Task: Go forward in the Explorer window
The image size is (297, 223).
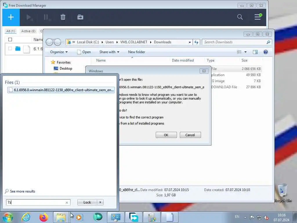Action: (x=57, y=42)
